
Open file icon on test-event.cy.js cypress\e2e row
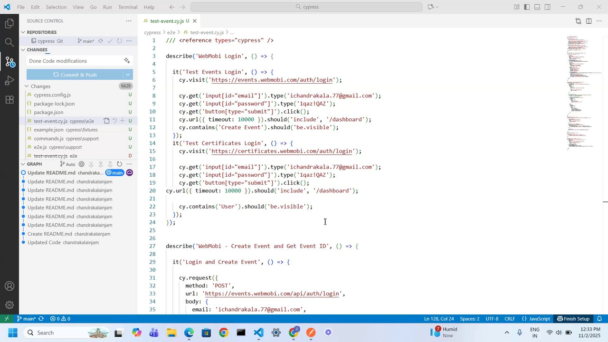pyautogui.click(x=107, y=121)
